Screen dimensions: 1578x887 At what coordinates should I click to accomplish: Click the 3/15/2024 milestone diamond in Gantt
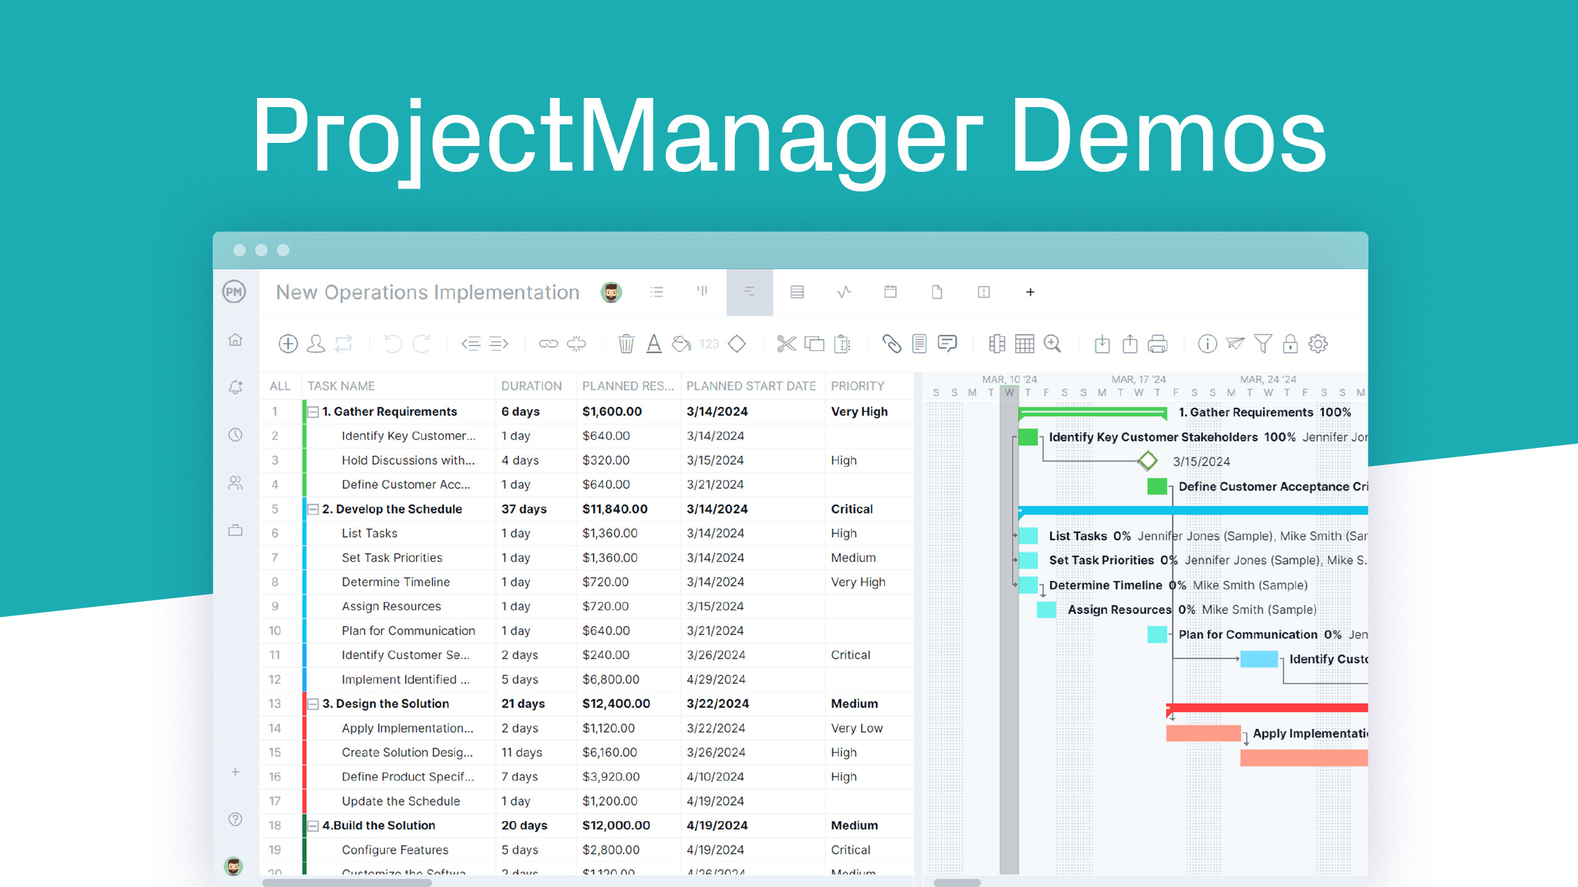click(x=1147, y=461)
